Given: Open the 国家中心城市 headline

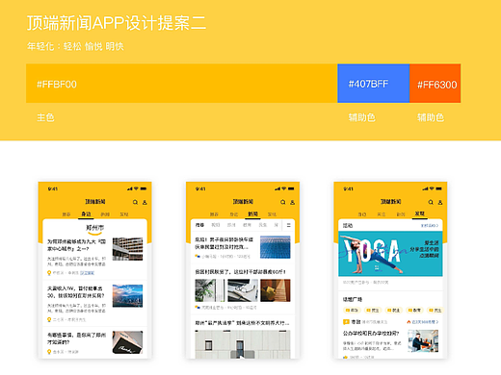Looking at the screenshot, I should tap(76, 245).
